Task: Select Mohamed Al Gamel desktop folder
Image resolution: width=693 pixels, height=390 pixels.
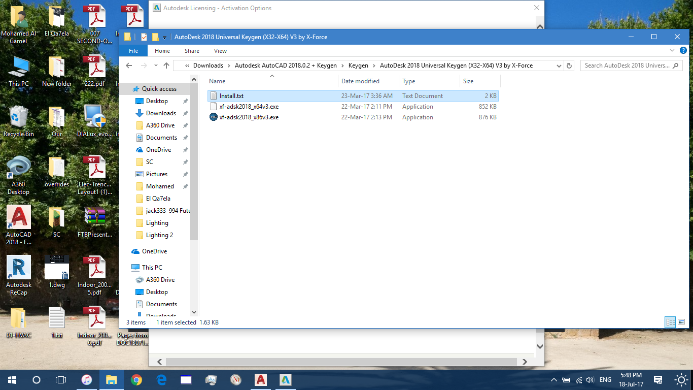Action: point(19,24)
